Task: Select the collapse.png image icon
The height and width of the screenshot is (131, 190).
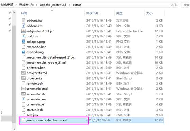Action: coord(23,42)
